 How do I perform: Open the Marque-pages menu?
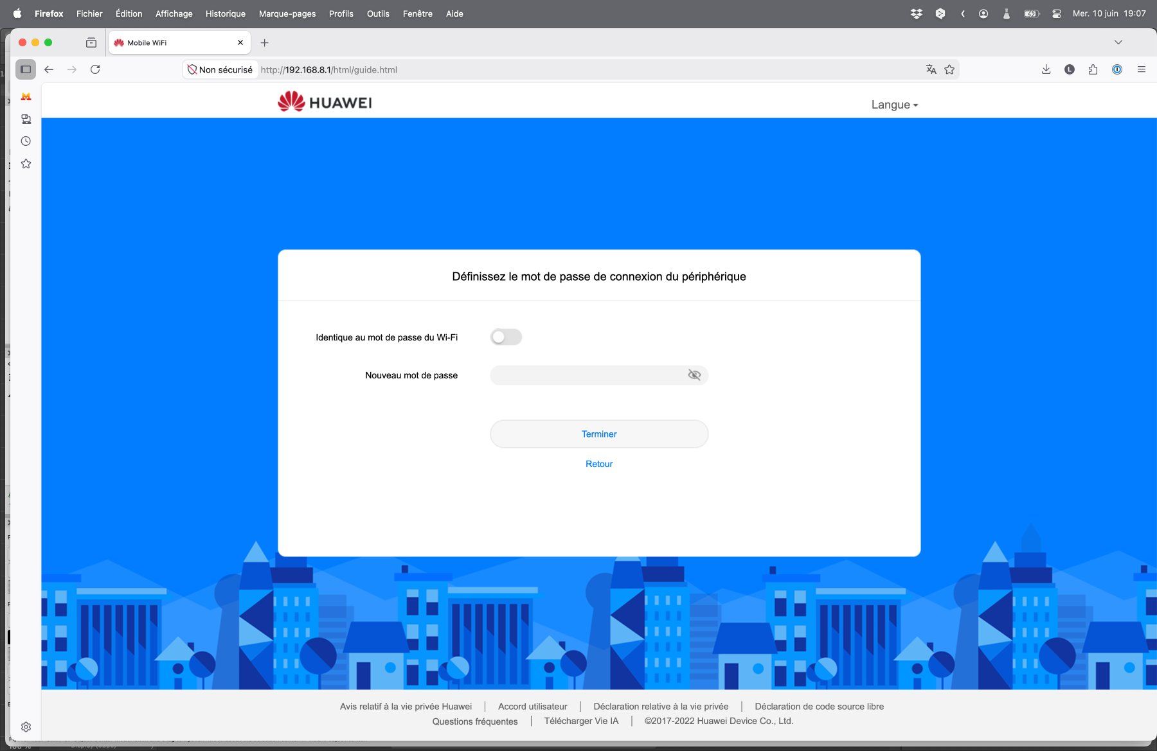click(x=287, y=13)
